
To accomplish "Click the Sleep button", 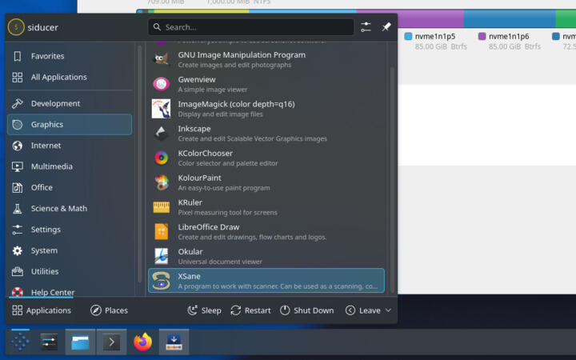I will (204, 310).
